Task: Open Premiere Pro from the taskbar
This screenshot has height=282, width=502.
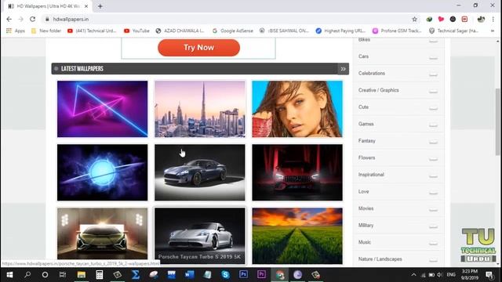Action: click(261, 275)
